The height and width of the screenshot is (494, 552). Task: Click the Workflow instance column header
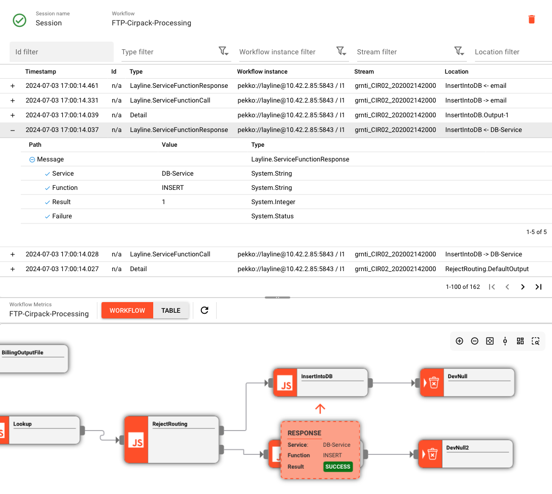(262, 72)
